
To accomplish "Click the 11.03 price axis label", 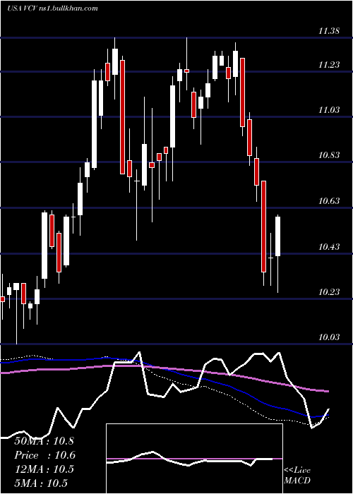I will (329, 110).
